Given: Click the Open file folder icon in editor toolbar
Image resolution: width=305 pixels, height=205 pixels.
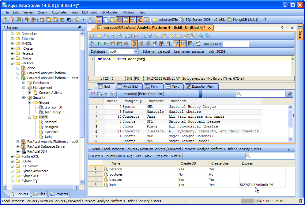Looking at the screenshot, I should [x=99, y=36].
